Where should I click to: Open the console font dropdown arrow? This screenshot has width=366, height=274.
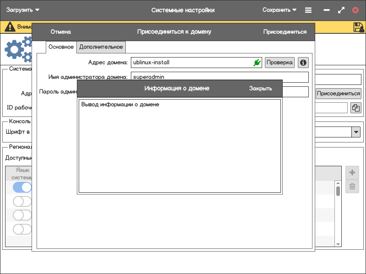[x=355, y=132]
